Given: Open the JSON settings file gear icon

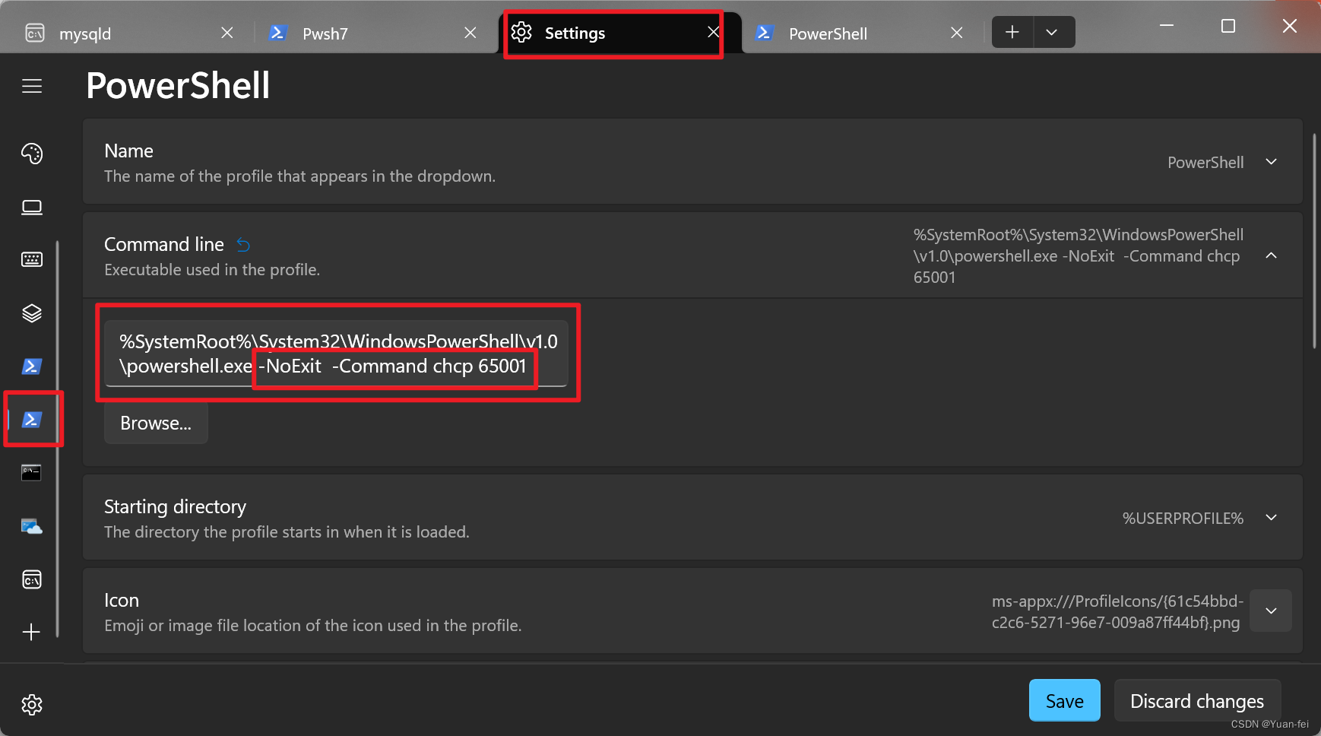Looking at the screenshot, I should (x=32, y=705).
